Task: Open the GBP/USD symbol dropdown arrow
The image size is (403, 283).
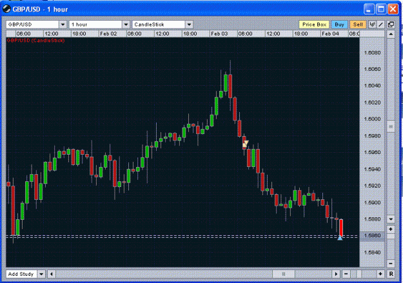Action: point(63,24)
